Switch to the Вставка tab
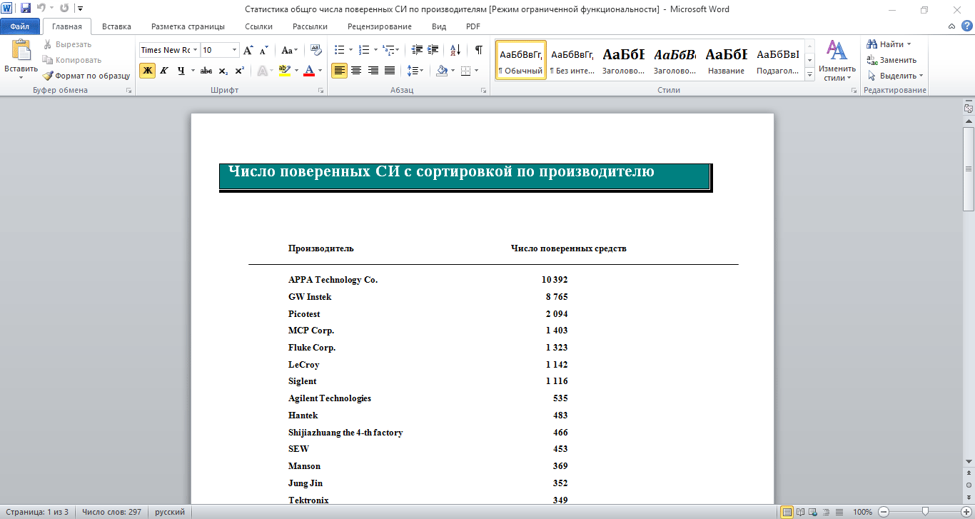Screen dimensions: 975x519 tap(116, 26)
